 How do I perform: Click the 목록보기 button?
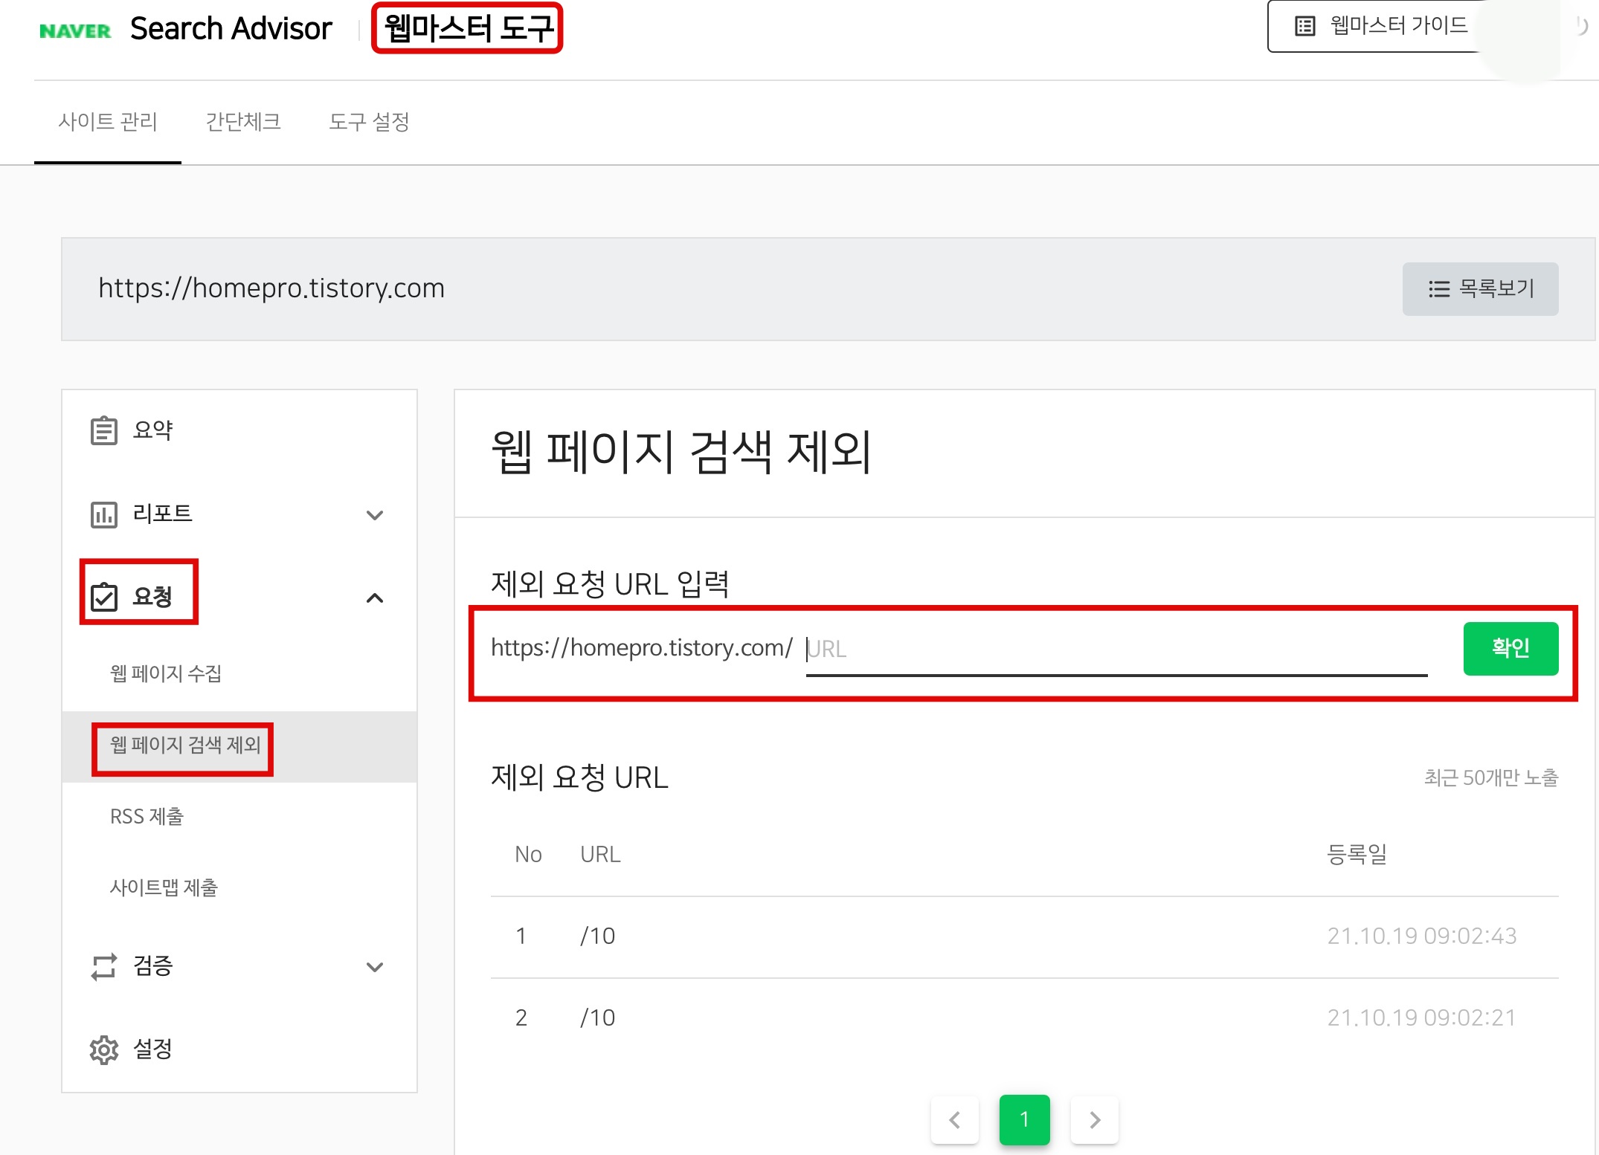pos(1480,288)
